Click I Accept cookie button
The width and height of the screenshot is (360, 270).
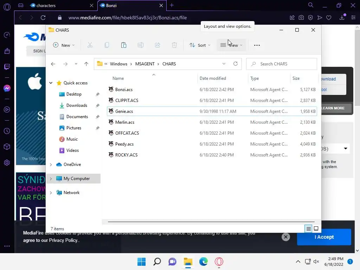(324, 237)
